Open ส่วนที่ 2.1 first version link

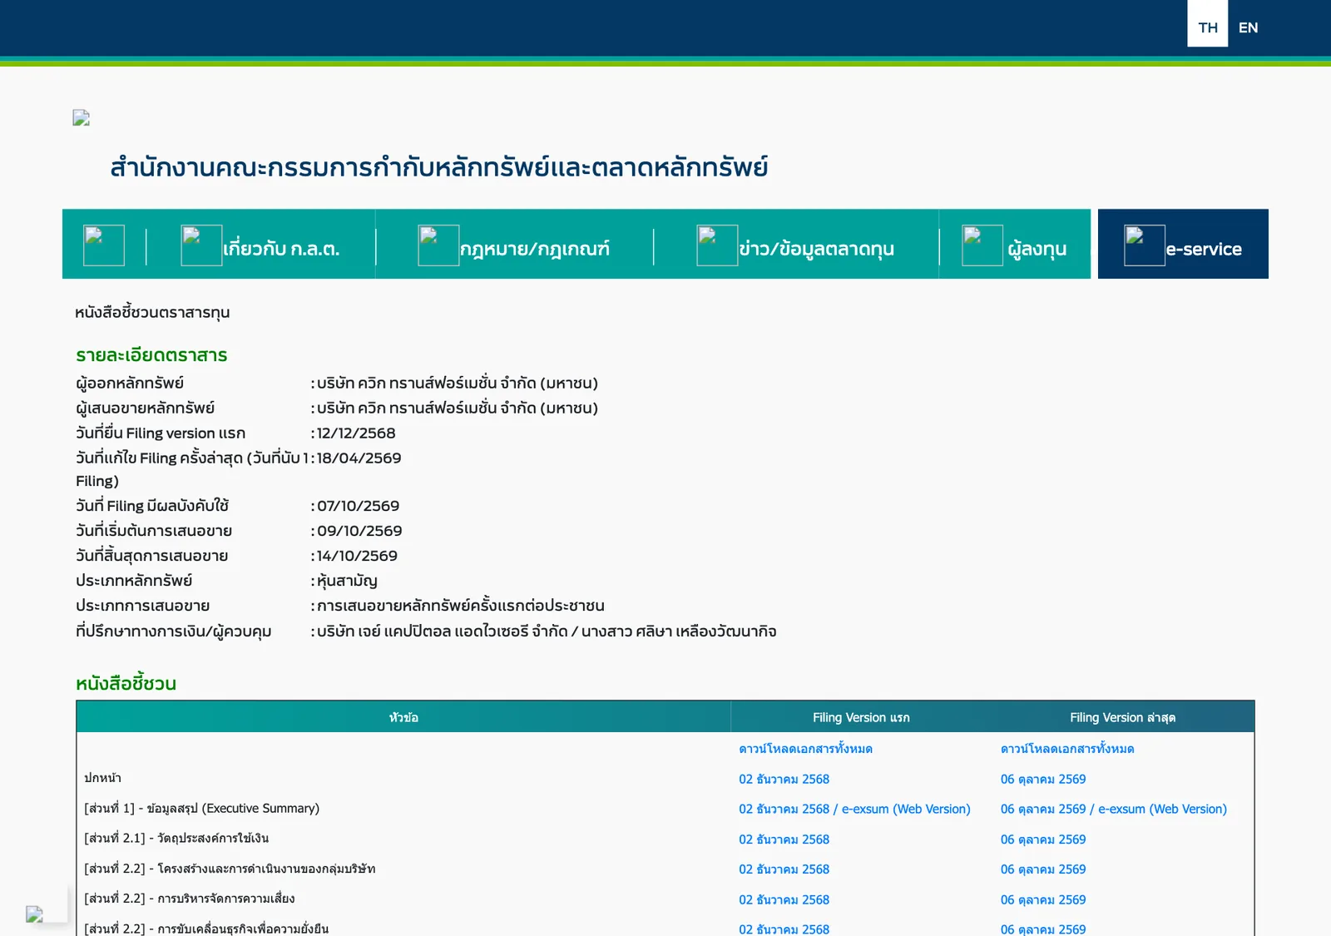point(784,839)
